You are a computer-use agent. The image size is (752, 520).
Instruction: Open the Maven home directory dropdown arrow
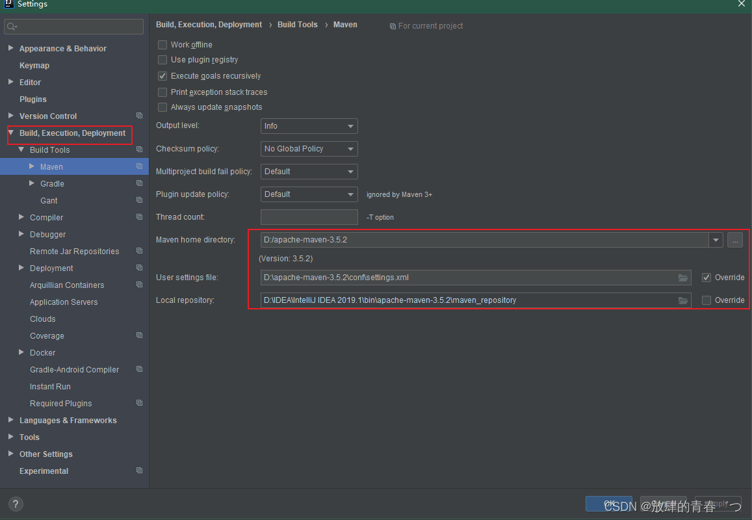[716, 240]
